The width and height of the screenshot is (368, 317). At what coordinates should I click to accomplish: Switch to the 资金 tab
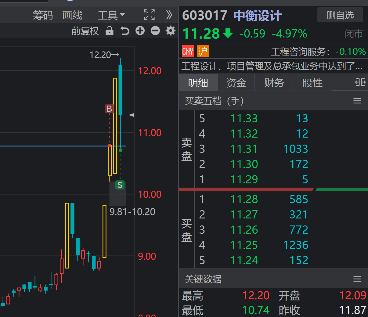pos(236,83)
